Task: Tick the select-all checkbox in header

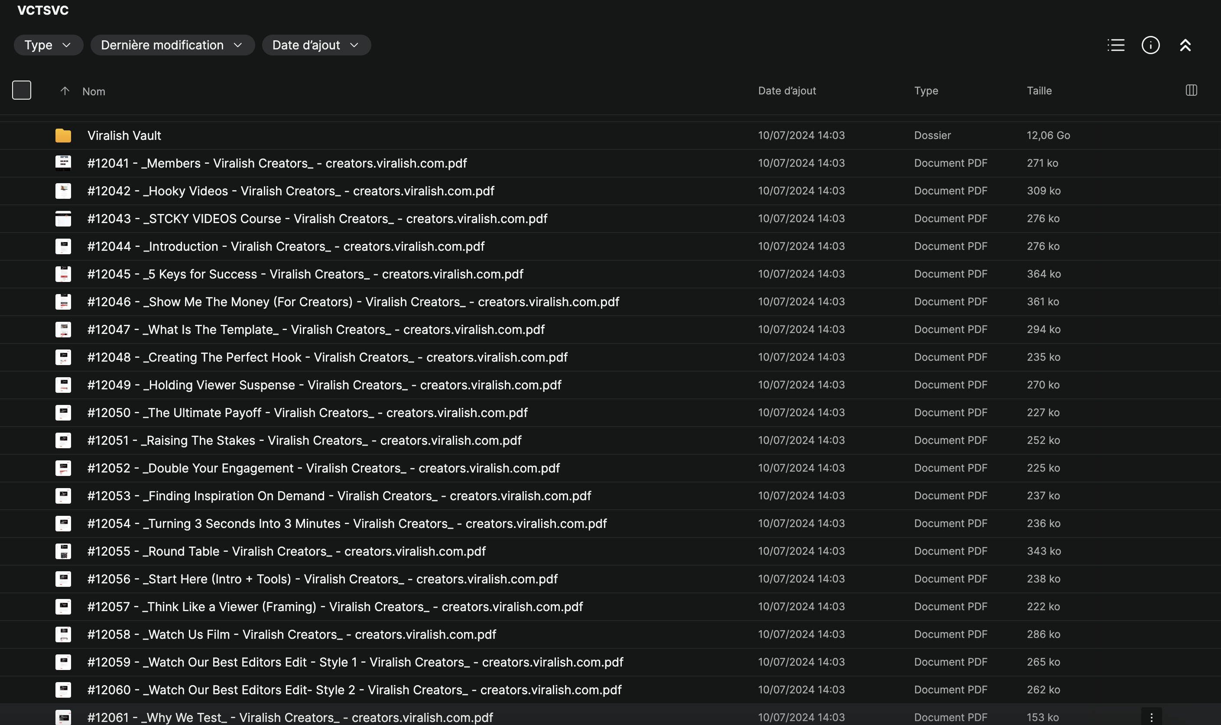Action: (22, 91)
